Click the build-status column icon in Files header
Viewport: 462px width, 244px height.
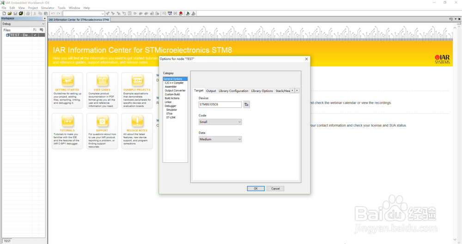(35, 30)
